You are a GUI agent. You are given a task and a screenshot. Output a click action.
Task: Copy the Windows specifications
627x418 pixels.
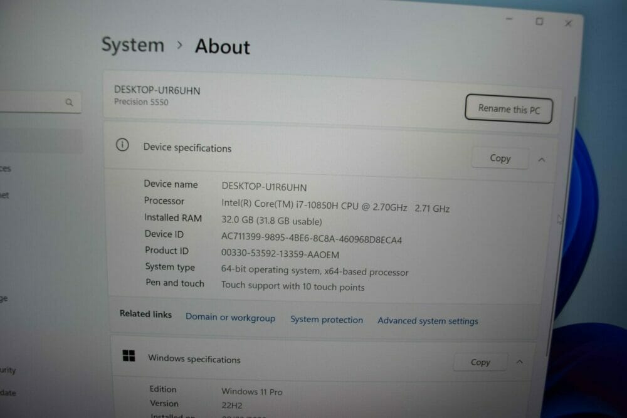coord(480,362)
